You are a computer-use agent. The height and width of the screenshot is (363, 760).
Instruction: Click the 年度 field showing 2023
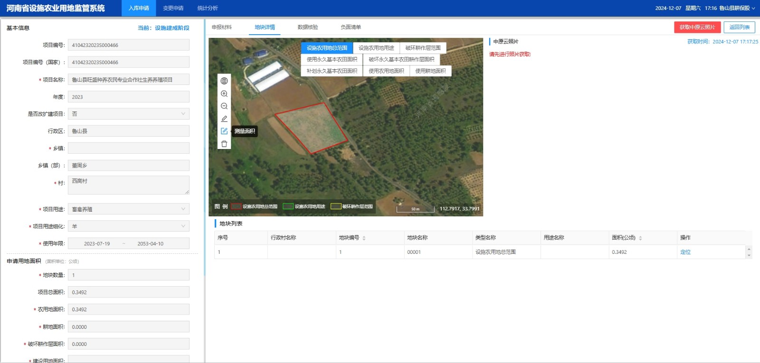[129, 97]
